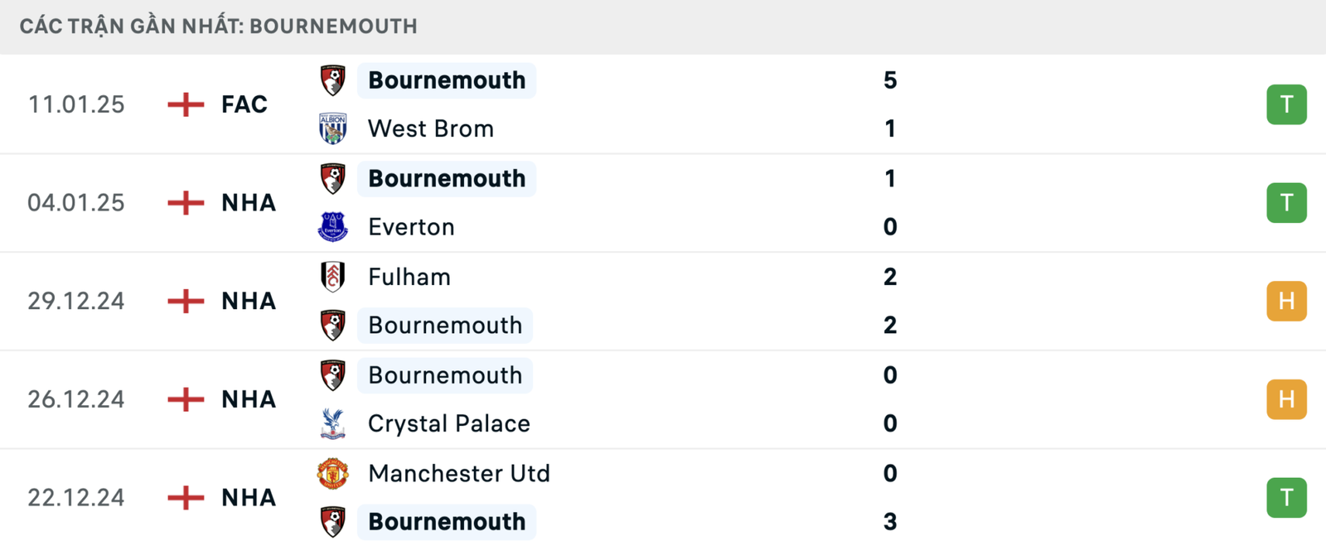Click green T badge for West Brom match

1286,104
